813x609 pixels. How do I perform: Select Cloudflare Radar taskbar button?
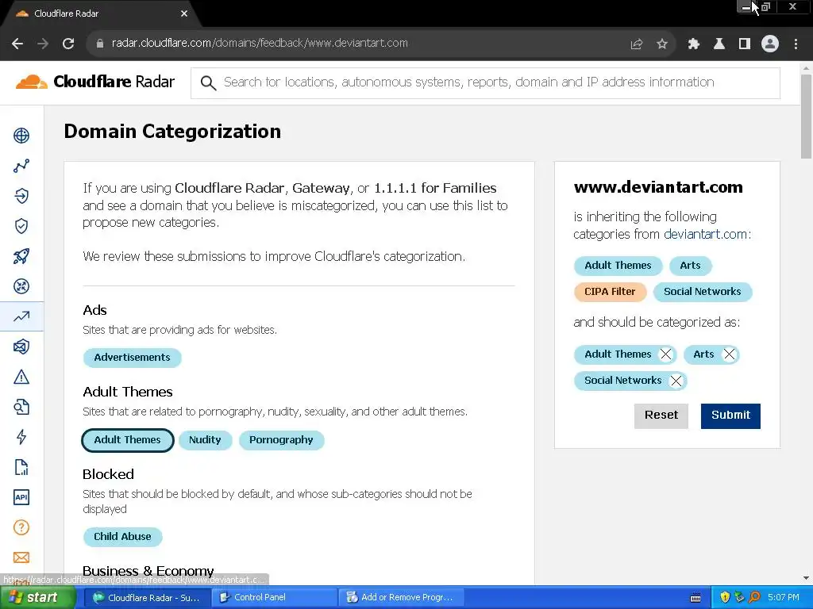[x=147, y=597]
